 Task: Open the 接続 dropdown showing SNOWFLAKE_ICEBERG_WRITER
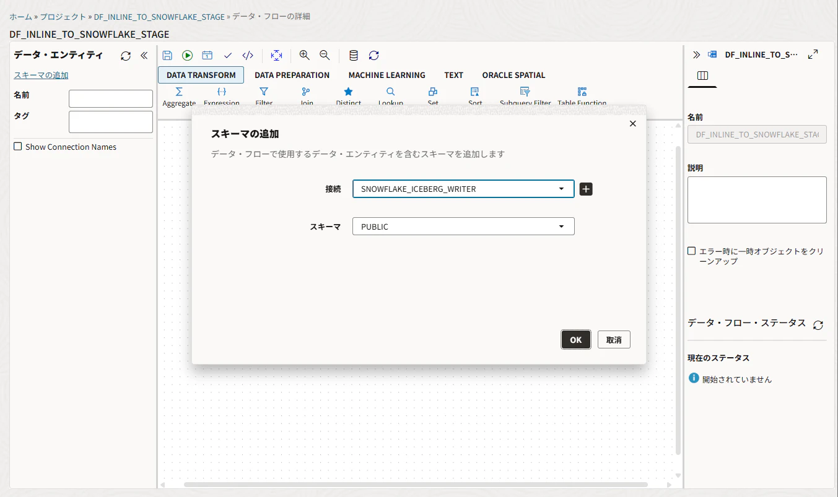tap(463, 189)
